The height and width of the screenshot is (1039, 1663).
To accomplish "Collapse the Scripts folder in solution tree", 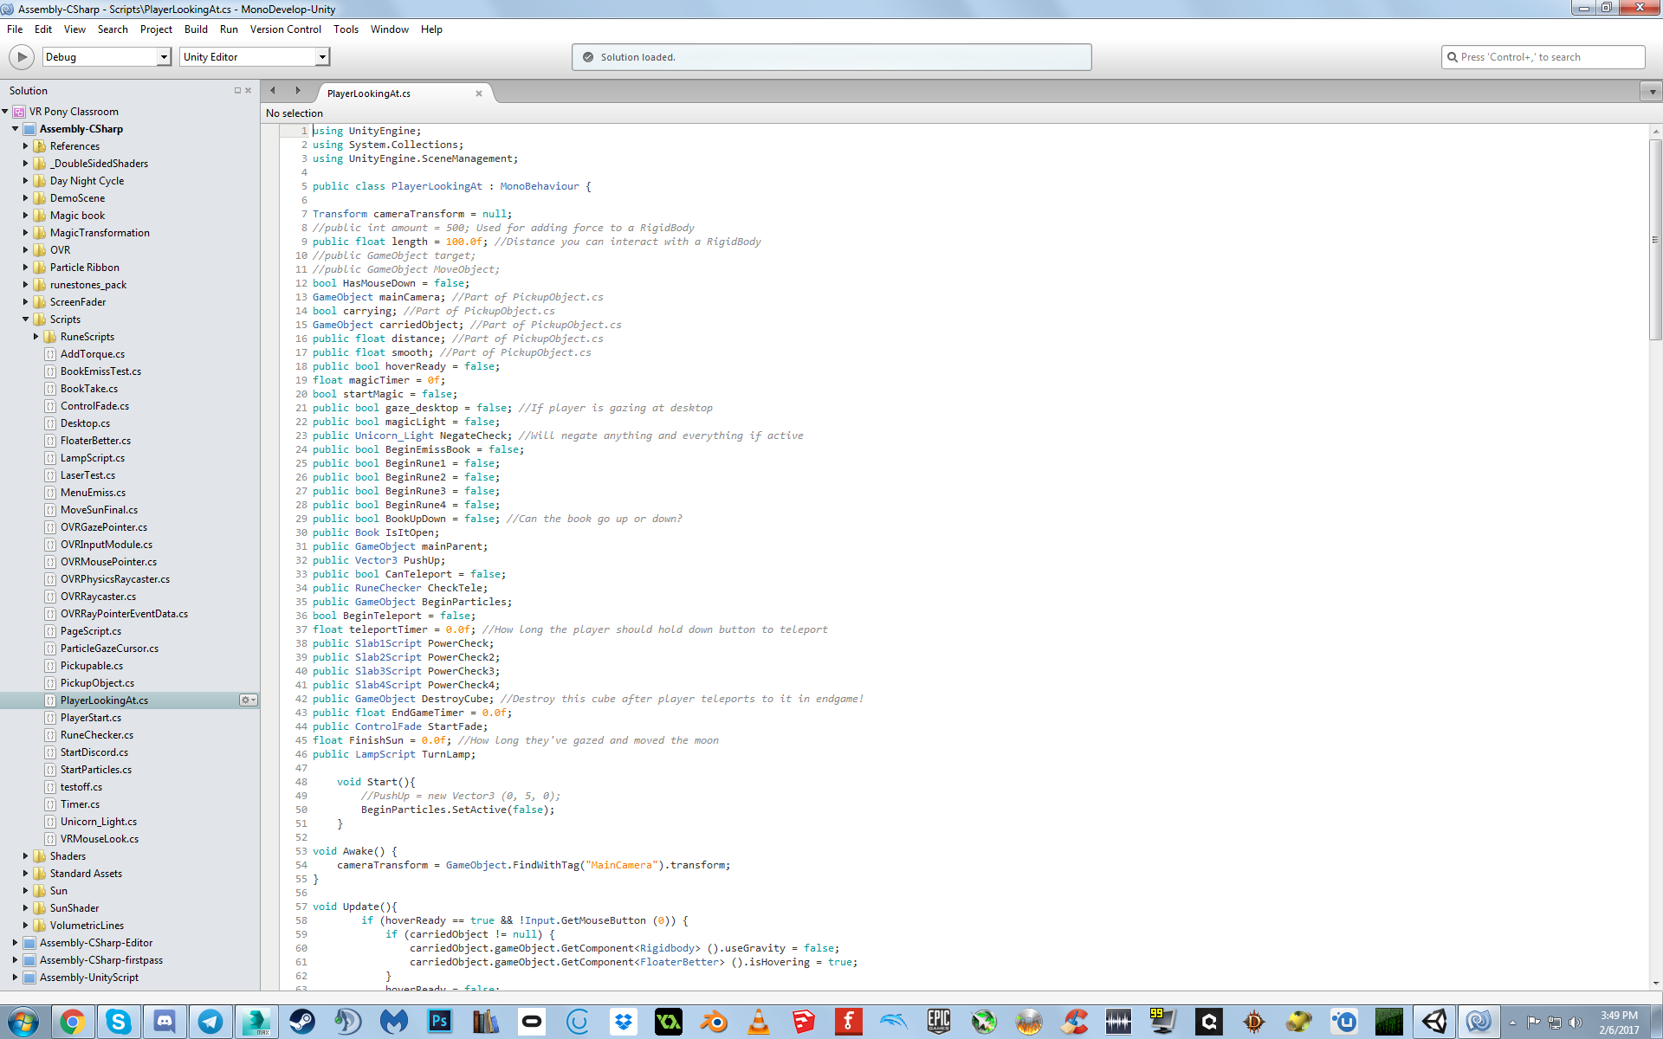I will [26, 319].
